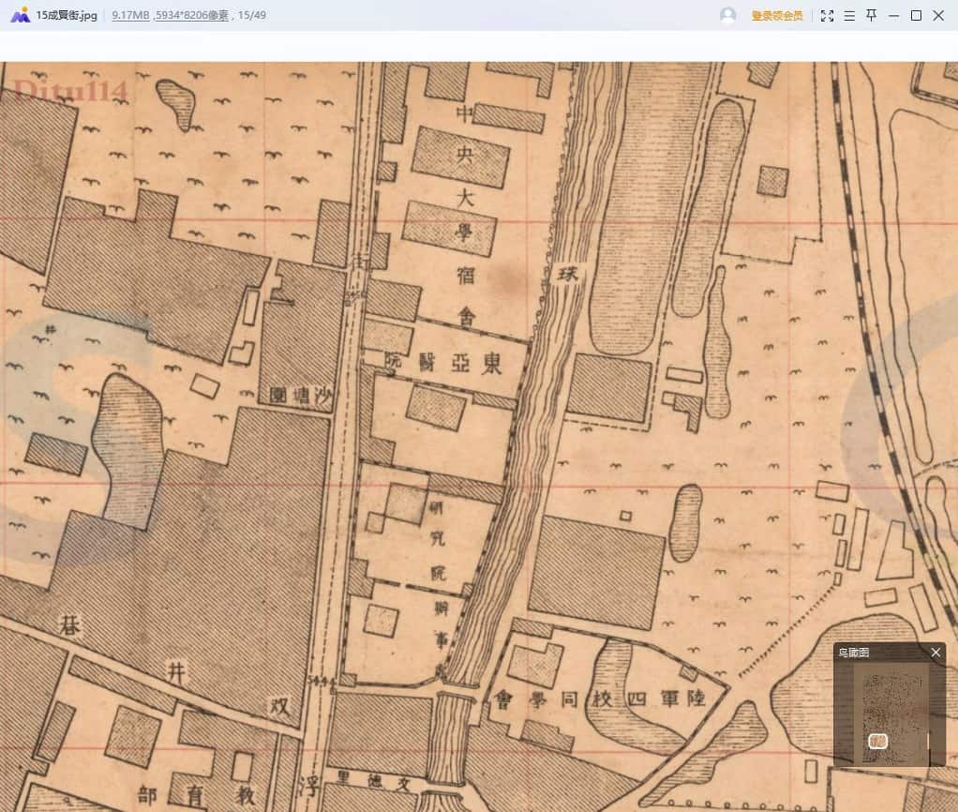The height and width of the screenshot is (812, 958).
Task: Click the file name 15成賢街.jpg
Action: click(x=67, y=15)
